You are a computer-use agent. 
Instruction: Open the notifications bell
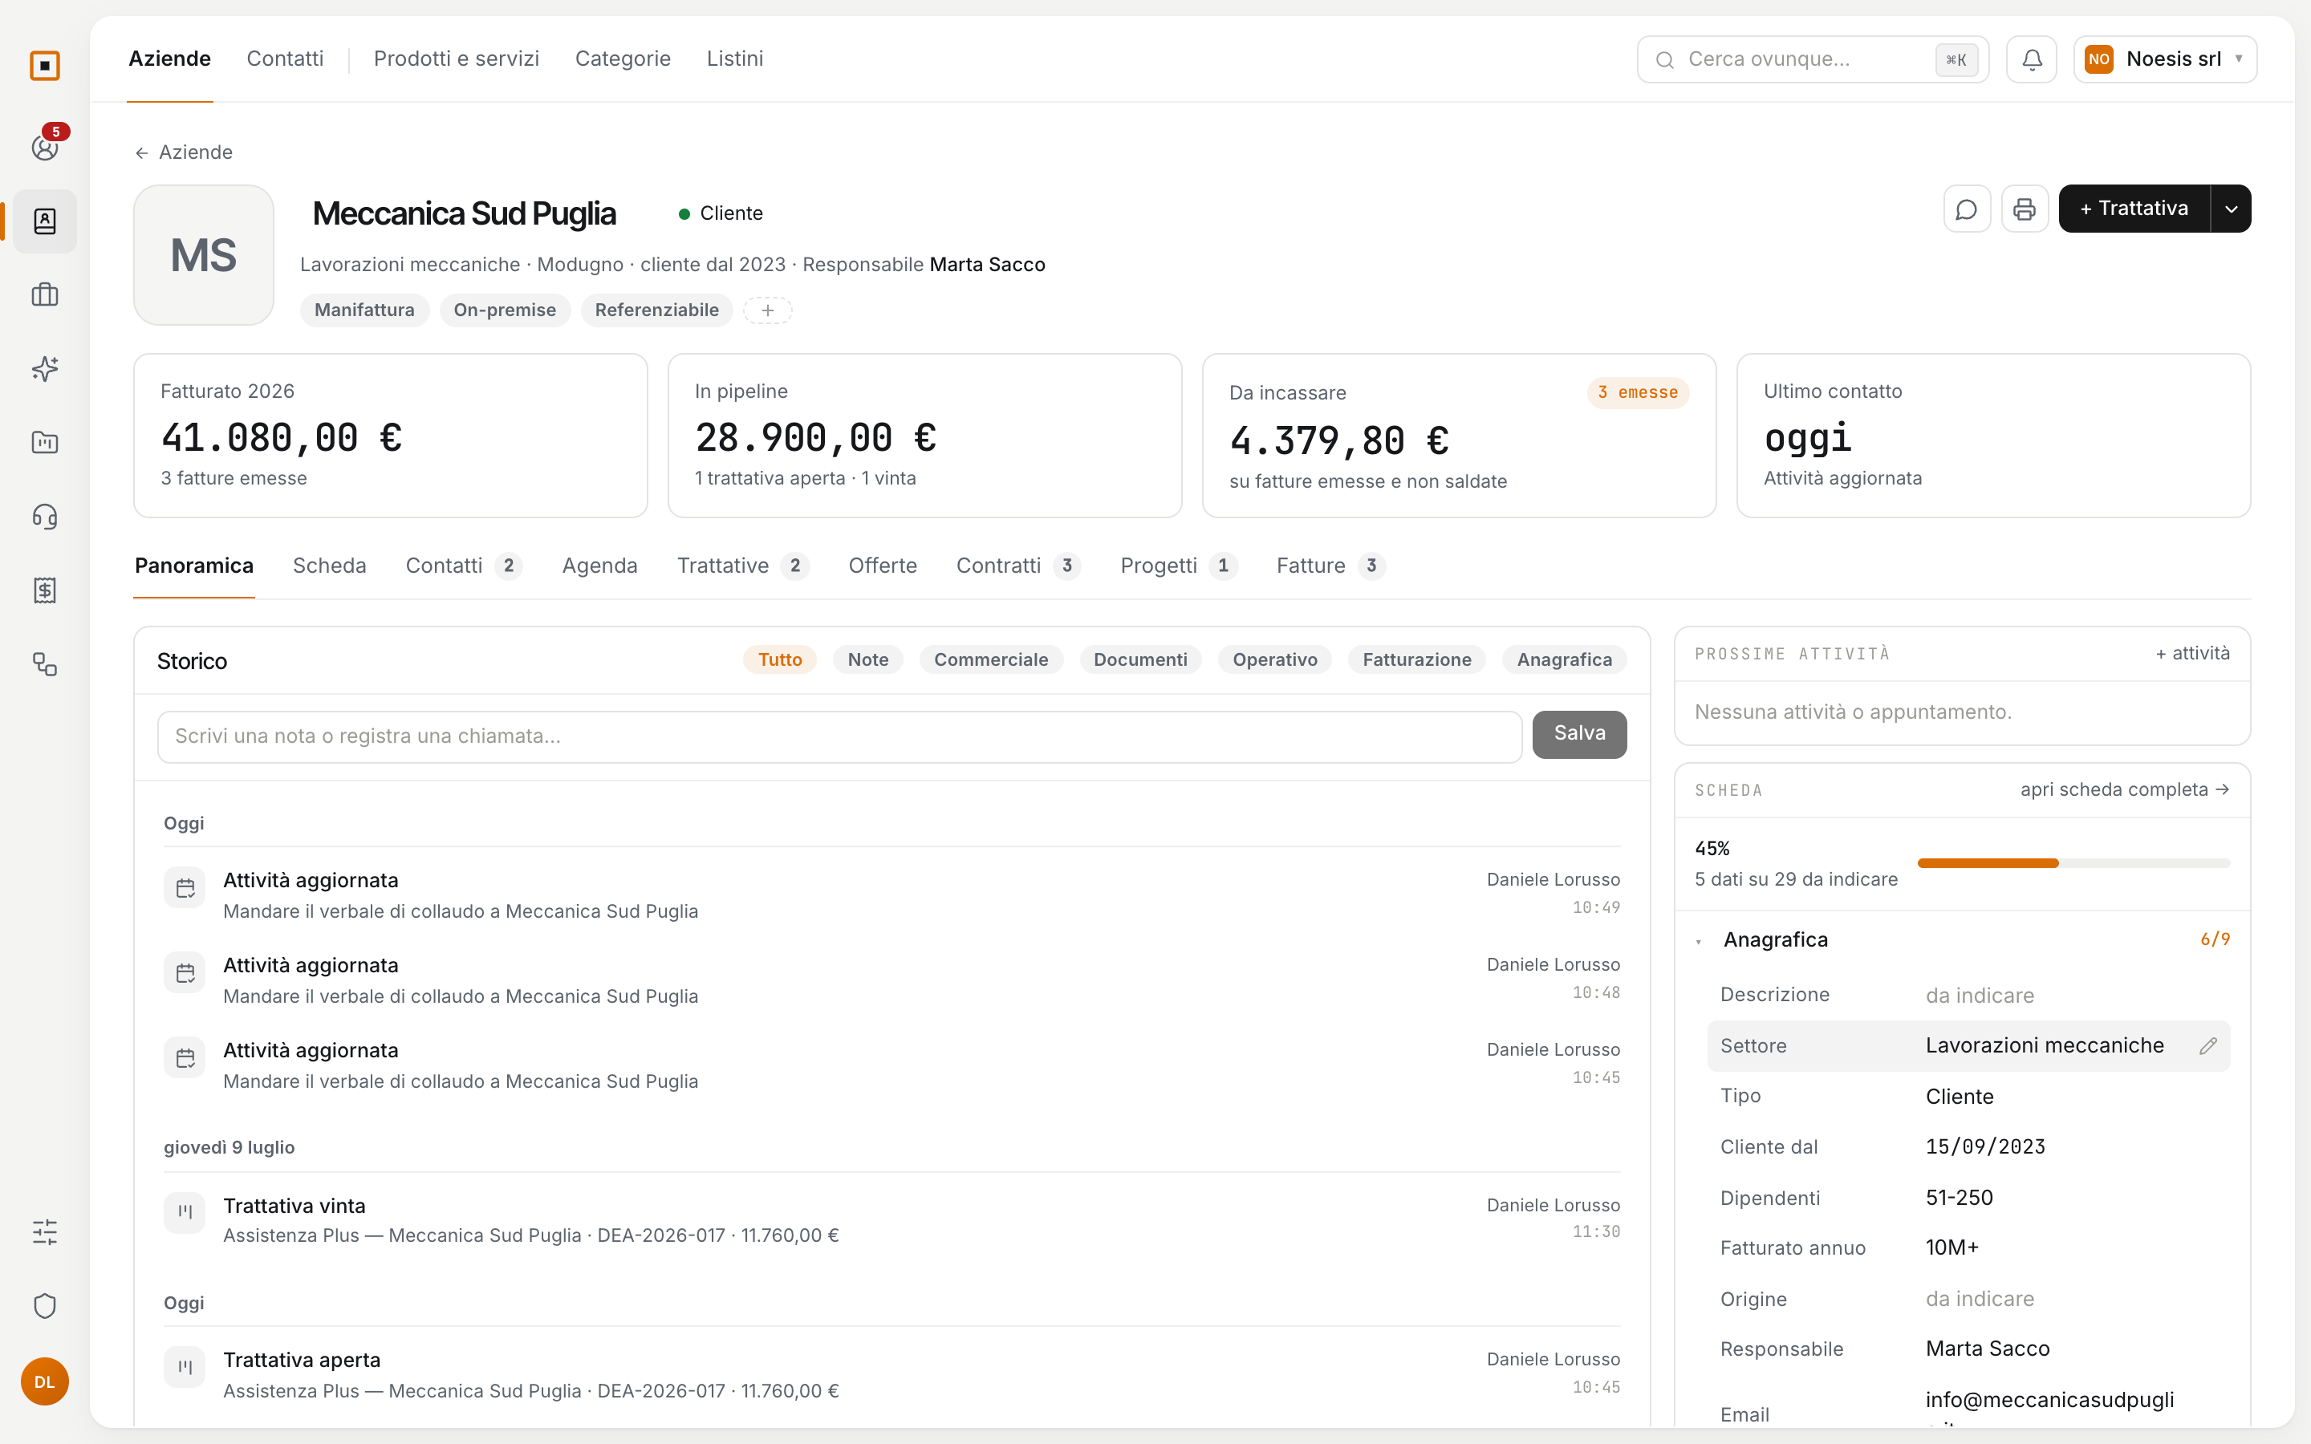[x=2031, y=59]
